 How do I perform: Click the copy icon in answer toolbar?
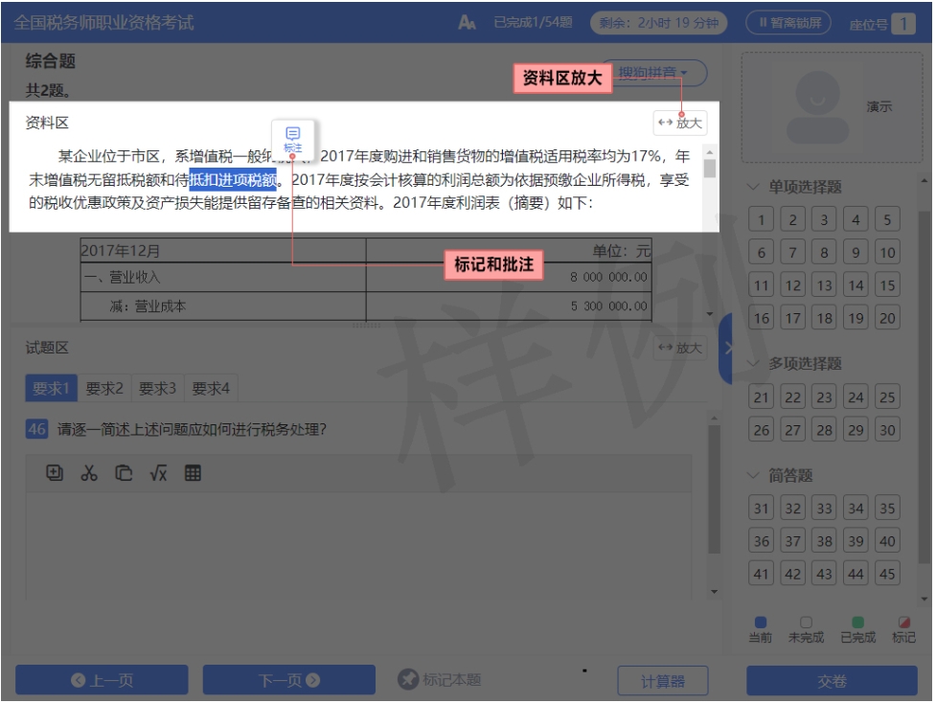[x=124, y=473]
